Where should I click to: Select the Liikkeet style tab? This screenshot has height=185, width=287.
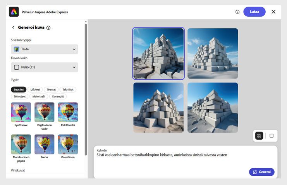[35, 89]
